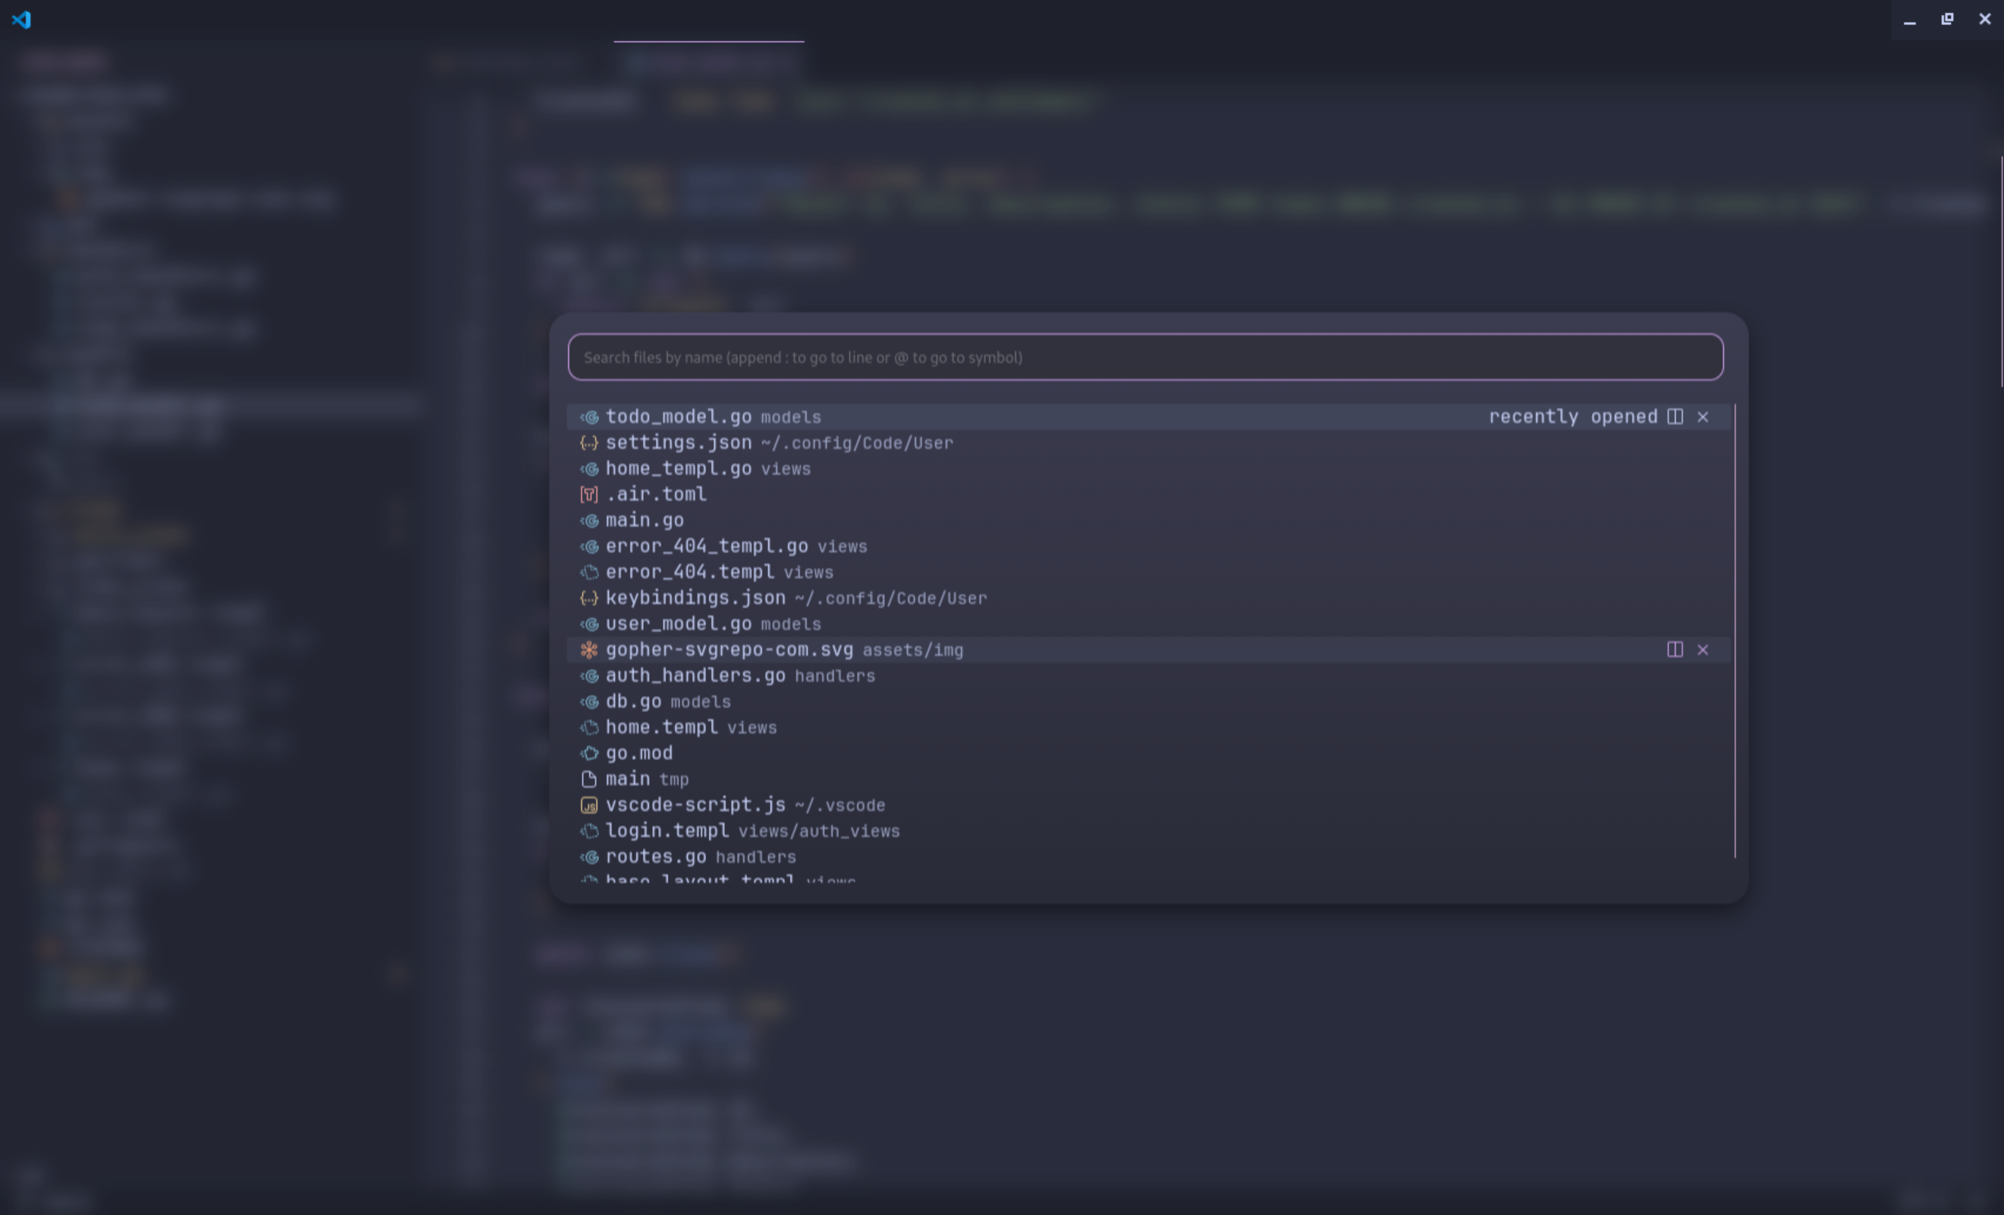Viewport: 2004px width, 1215px height.
Task: Remove todo_model.go from recently opened
Action: coord(1702,417)
